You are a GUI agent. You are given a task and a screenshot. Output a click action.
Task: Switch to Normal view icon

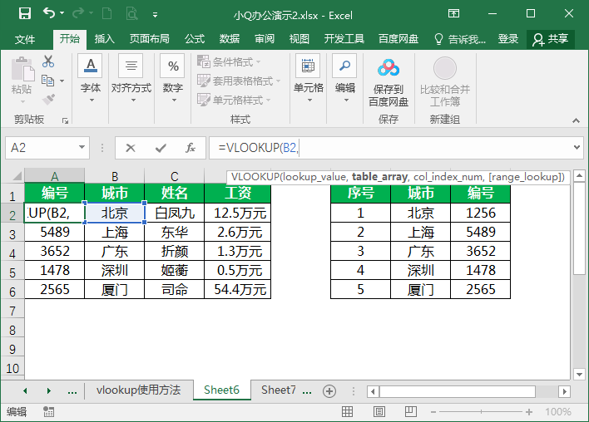347,412
